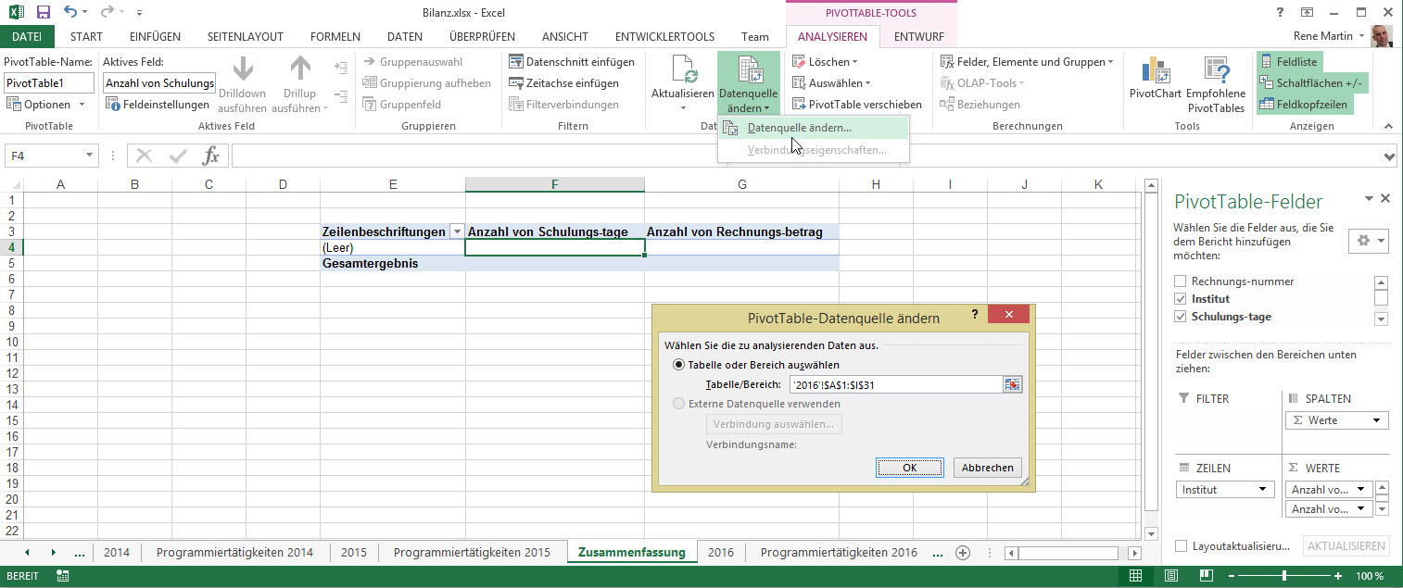
Task: Open the upper Anzahl vo... dropdown in WERTE
Action: [1361, 490]
